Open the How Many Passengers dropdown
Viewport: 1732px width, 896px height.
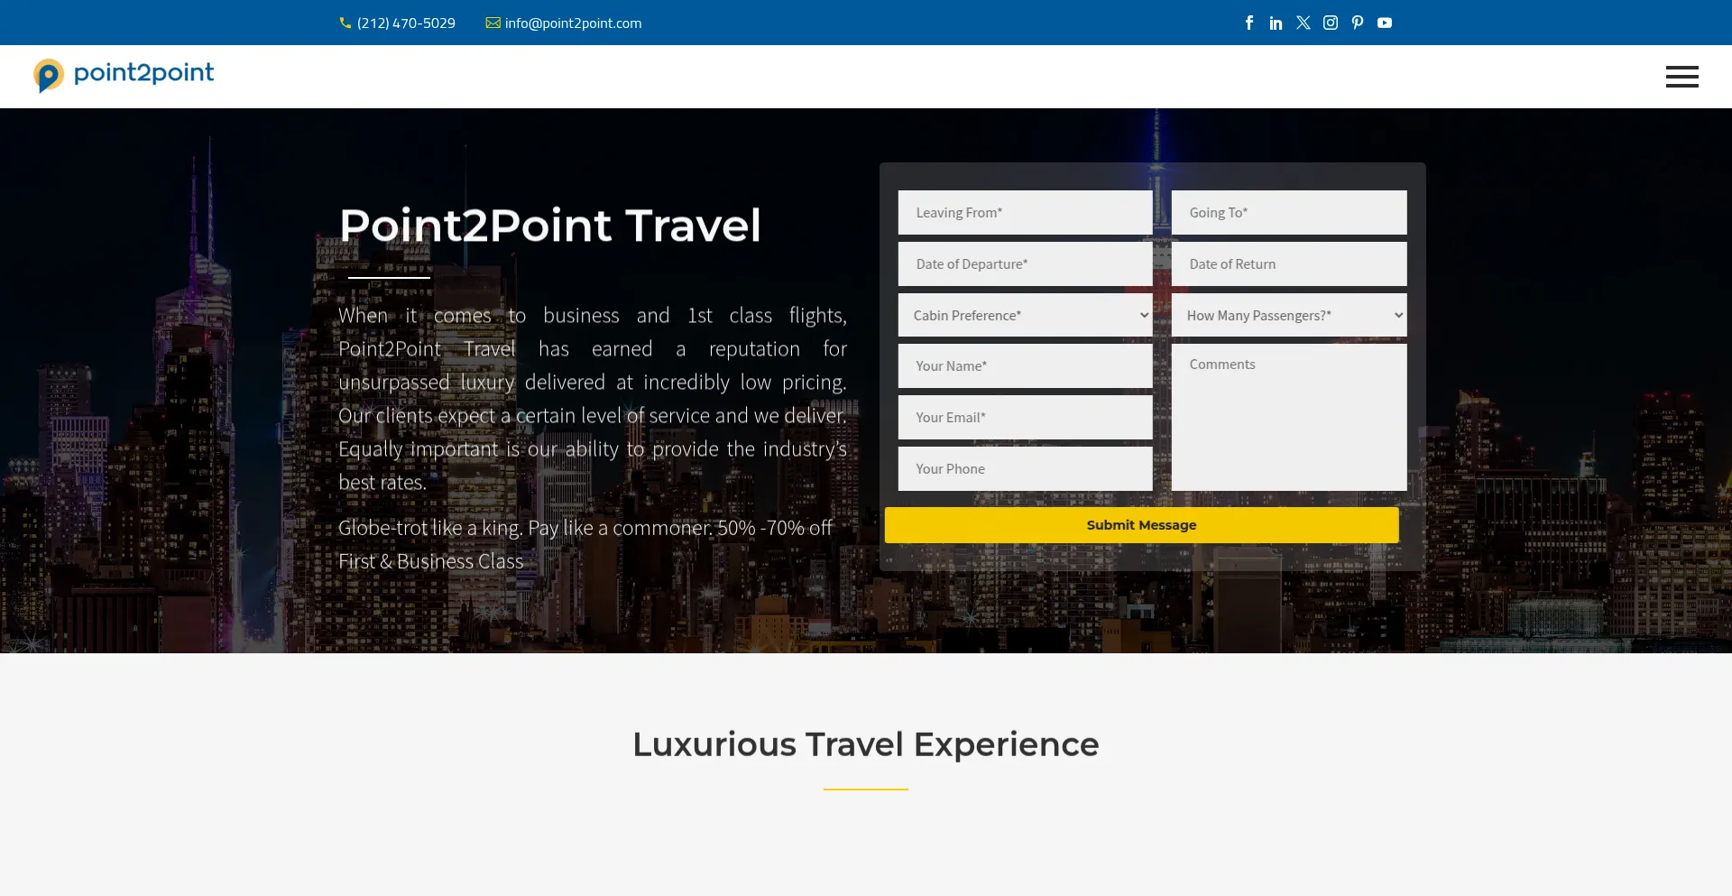click(1288, 315)
